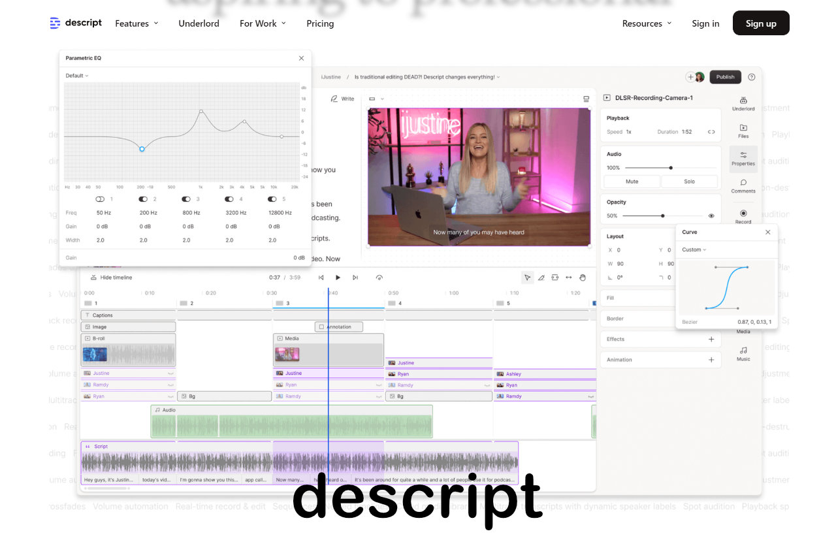This screenshot has height=542, width=836.
Task: Click the Write pen icon
Action: pyautogui.click(x=334, y=99)
